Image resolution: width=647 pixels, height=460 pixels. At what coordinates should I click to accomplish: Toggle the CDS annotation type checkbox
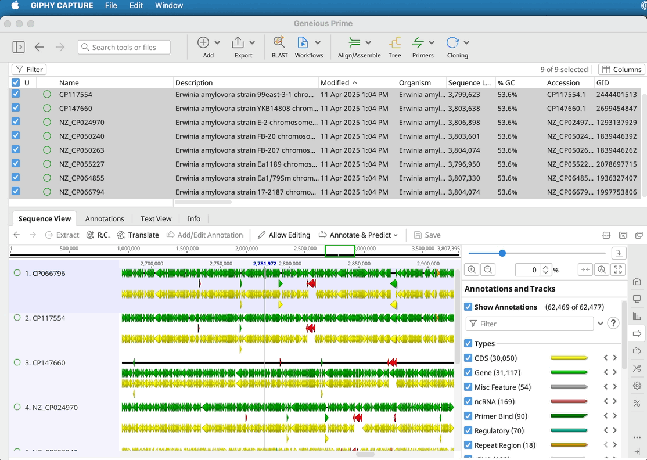coord(468,358)
